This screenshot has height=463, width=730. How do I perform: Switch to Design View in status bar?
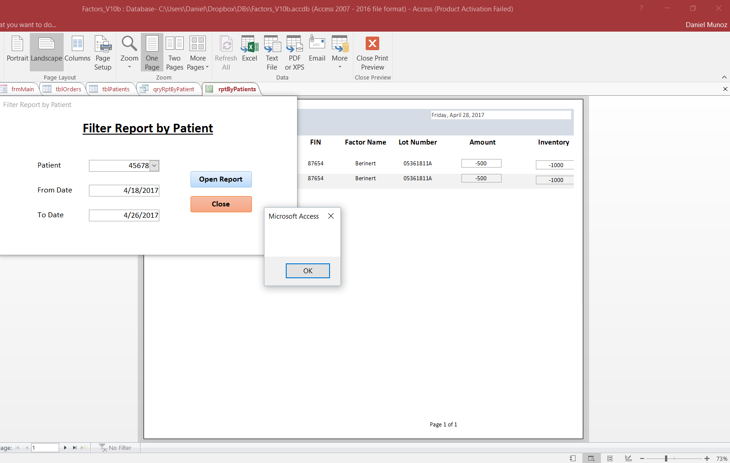point(628,458)
